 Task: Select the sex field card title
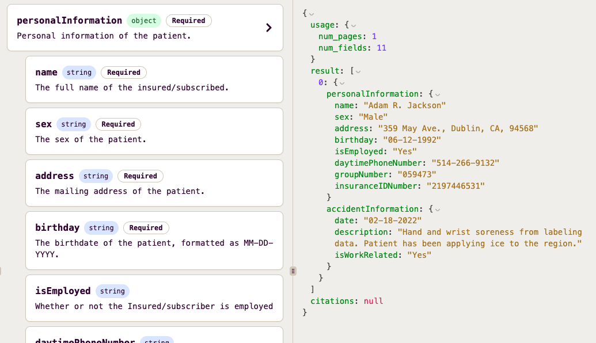(x=43, y=124)
